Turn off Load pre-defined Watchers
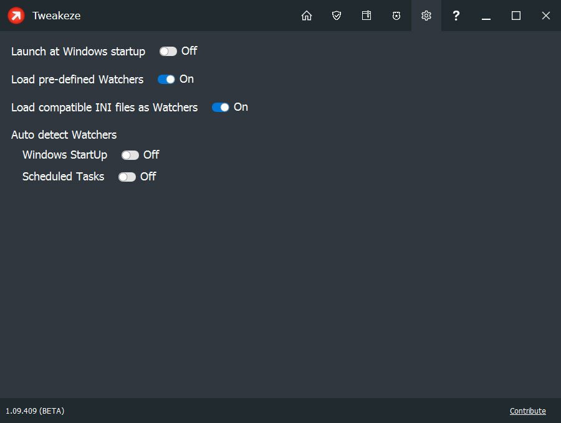561x423 pixels. 166,80
